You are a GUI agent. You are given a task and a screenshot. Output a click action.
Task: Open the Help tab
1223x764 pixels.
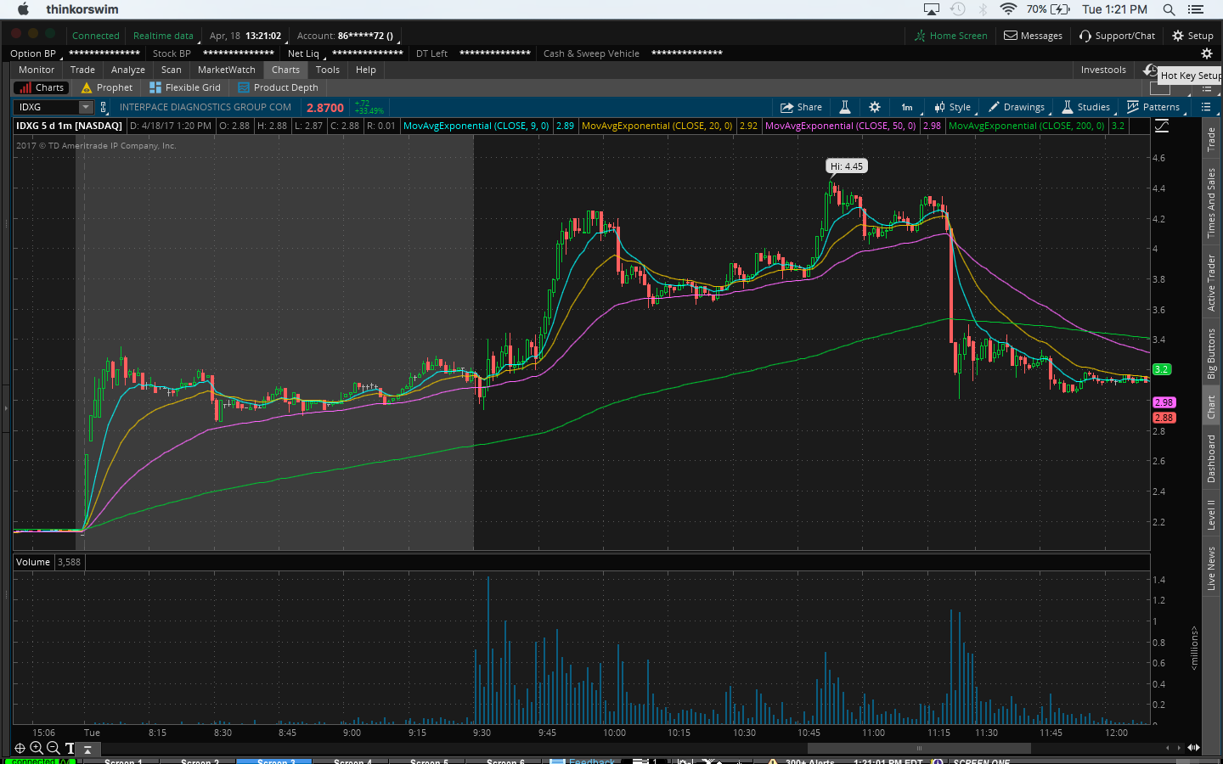pyautogui.click(x=366, y=70)
